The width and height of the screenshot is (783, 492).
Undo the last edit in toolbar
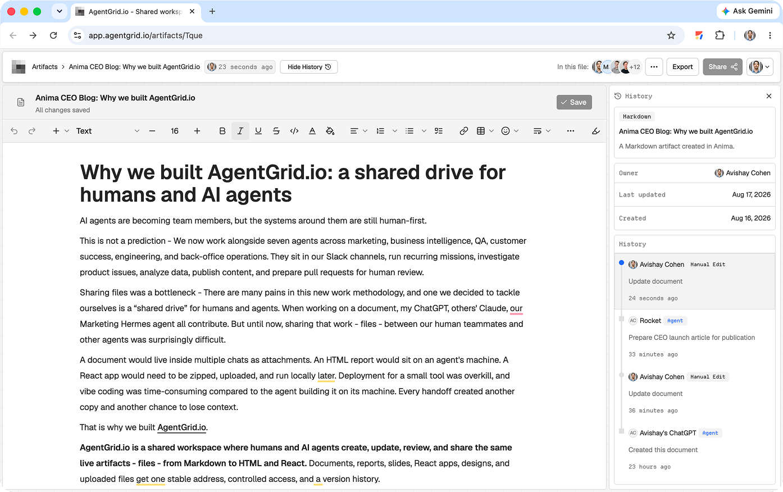pyautogui.click(x=15, y=131)
